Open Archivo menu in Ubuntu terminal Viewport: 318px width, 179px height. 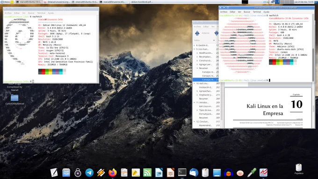(x=224, y=12)
